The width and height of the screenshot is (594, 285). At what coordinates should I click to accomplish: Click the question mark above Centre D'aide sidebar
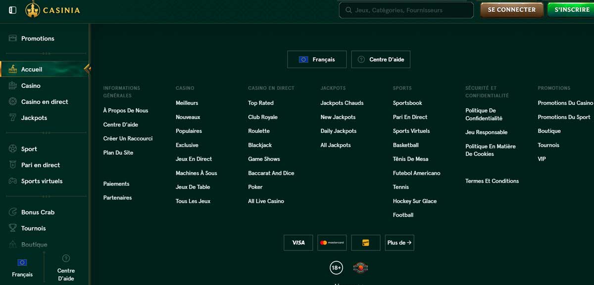point(66,258)
